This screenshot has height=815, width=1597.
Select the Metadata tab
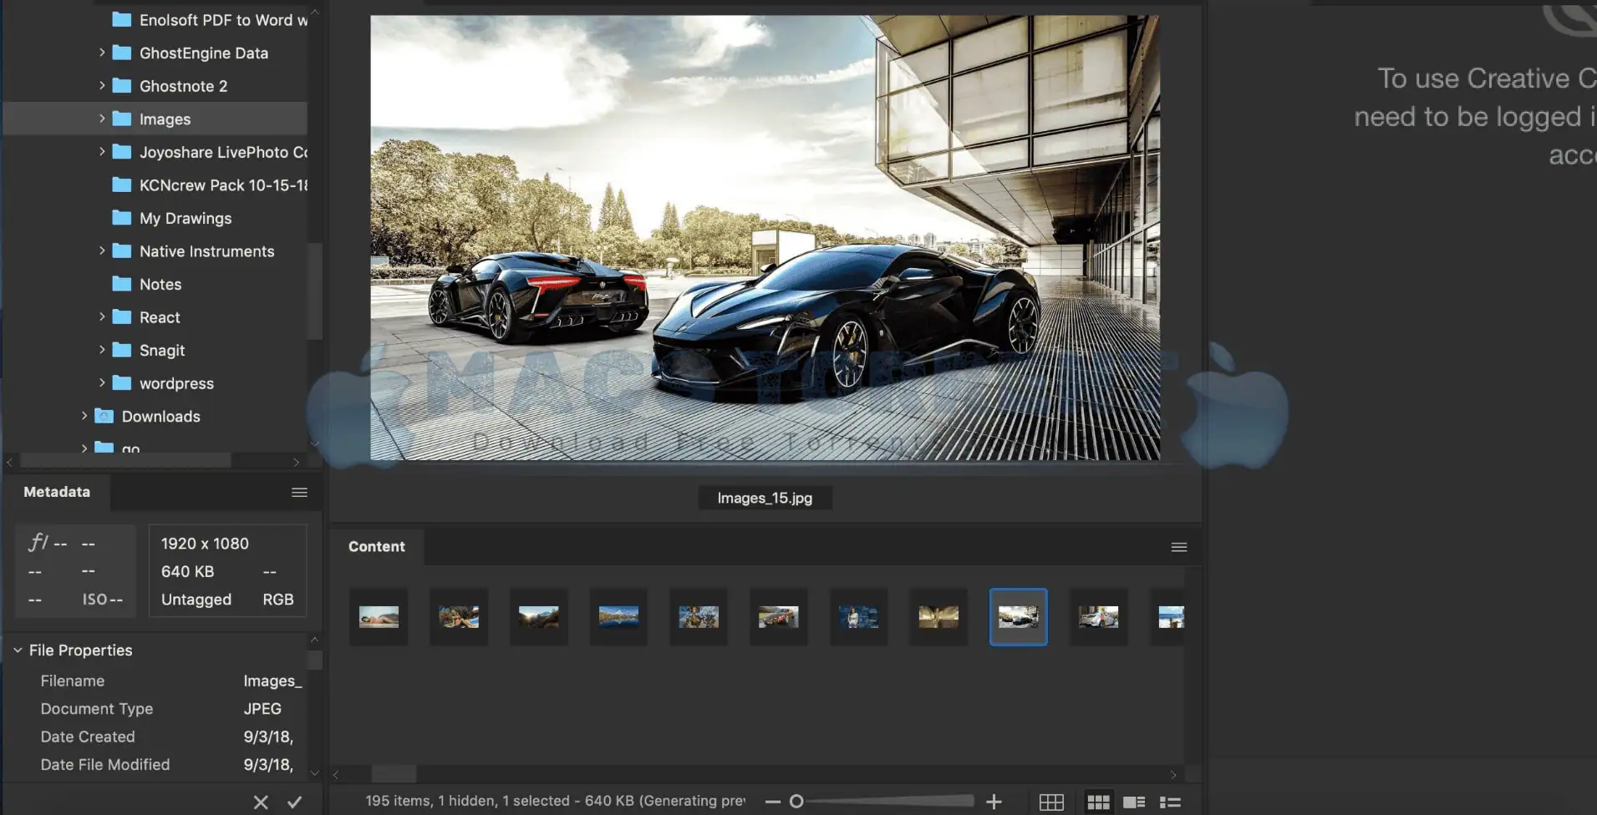[57, 492]
